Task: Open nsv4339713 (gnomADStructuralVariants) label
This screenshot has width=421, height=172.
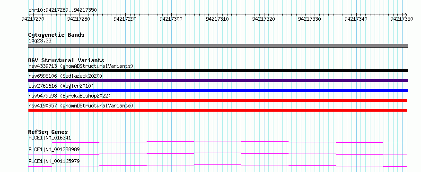Action: coord(81,66)
